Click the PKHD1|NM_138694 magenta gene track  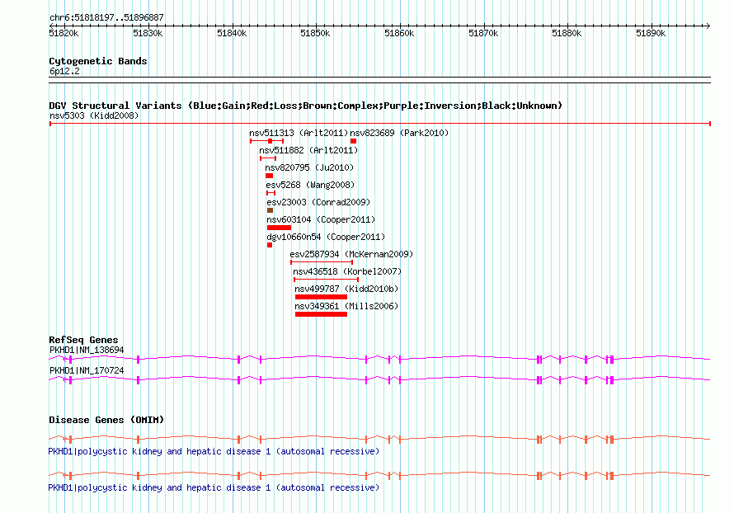point(379,359)
